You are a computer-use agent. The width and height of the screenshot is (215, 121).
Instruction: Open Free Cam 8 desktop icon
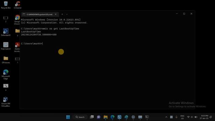point(6,46)
